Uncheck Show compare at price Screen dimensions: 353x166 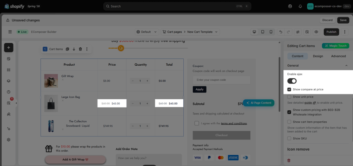(x=289, y=89)
